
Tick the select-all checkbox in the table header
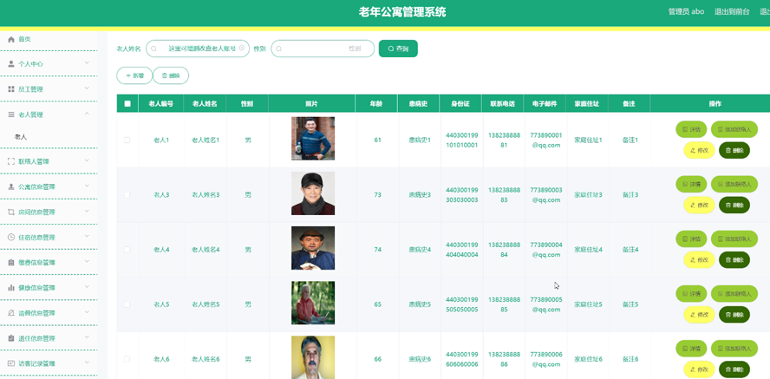[x=127, y=103]
